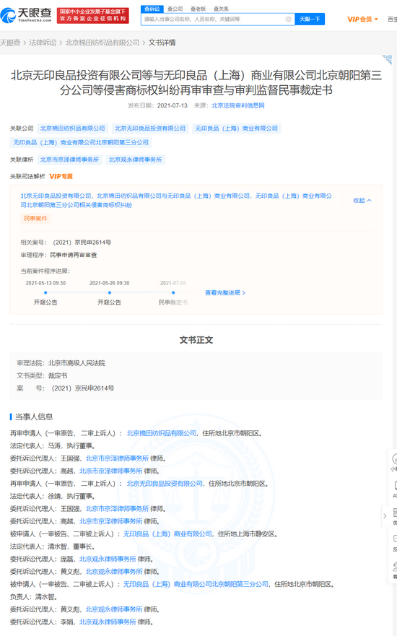Image resolution: width=397 pixels, height=636 pixels.
Task: Switch to the 查老板 search tab
Action: tap(198, 9)
